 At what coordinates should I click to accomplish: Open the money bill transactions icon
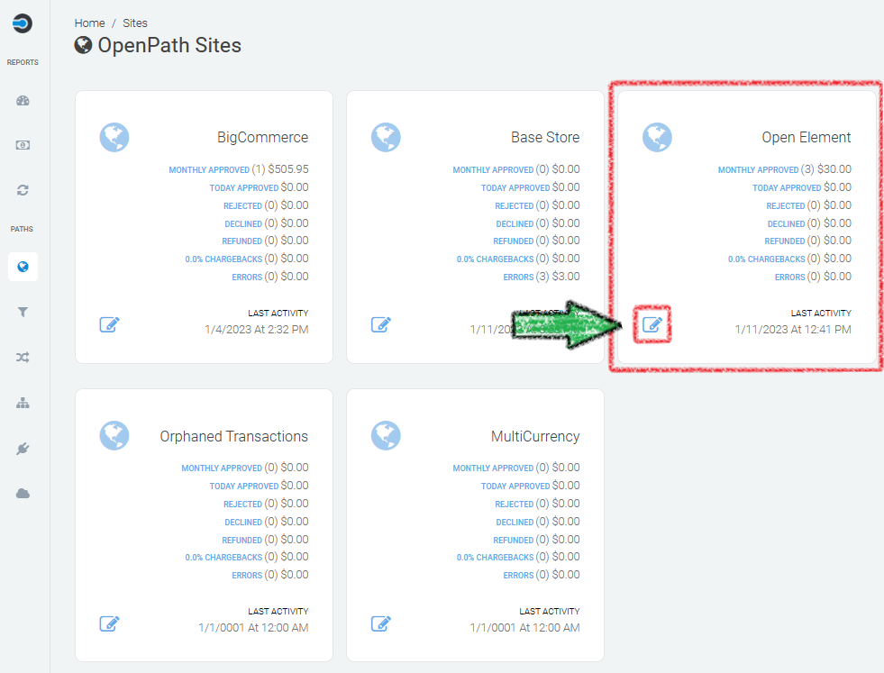[23, 145]
